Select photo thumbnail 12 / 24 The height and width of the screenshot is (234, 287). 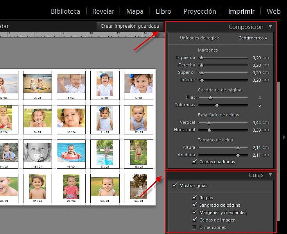point(138,120)
